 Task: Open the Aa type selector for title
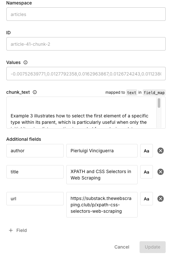(x=146, y=172)
